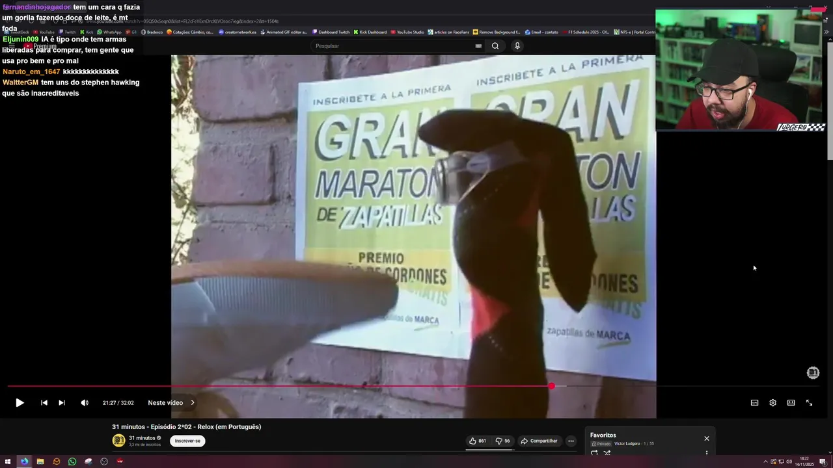Mute the video volume
This screenshot has height=468, width=833.
tap(85, 403)
